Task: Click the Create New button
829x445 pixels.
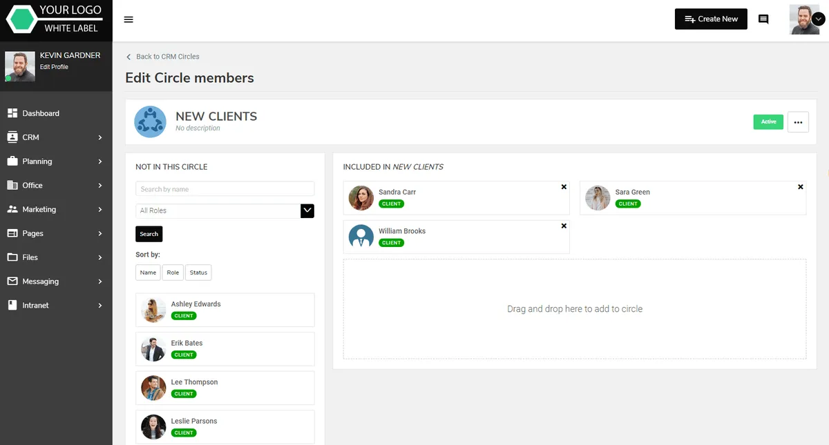Action: (711, 19)
